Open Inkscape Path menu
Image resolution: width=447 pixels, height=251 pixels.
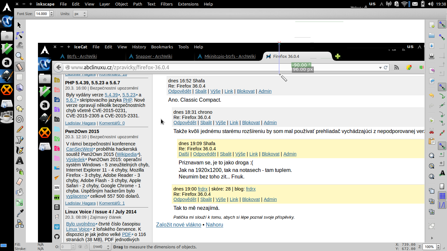tap(137, 4)
